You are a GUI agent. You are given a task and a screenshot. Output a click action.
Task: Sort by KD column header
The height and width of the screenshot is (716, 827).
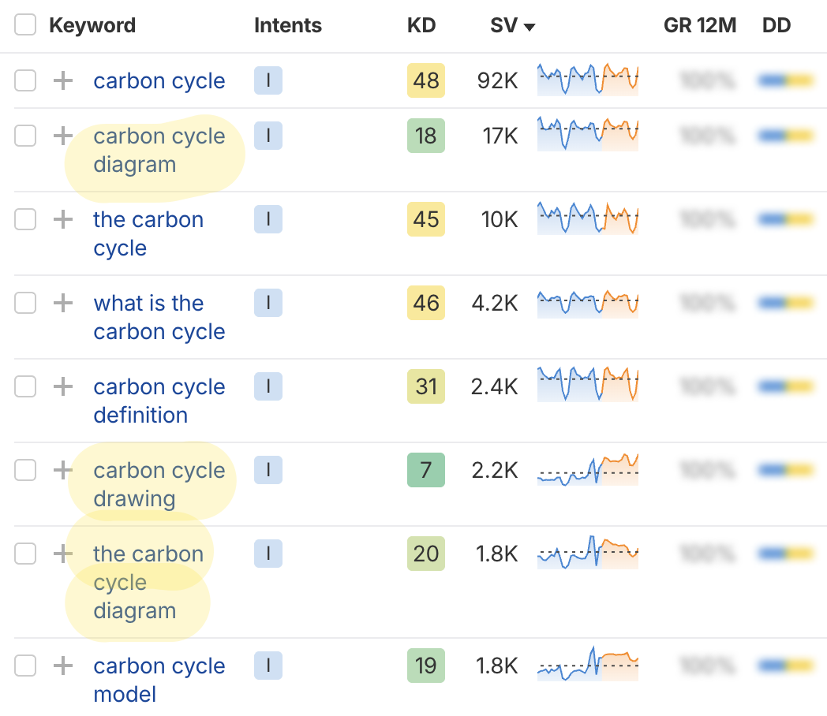point(421,25)
